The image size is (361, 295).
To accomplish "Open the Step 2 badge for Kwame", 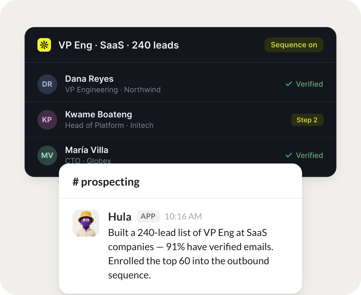I will (307, 120).
